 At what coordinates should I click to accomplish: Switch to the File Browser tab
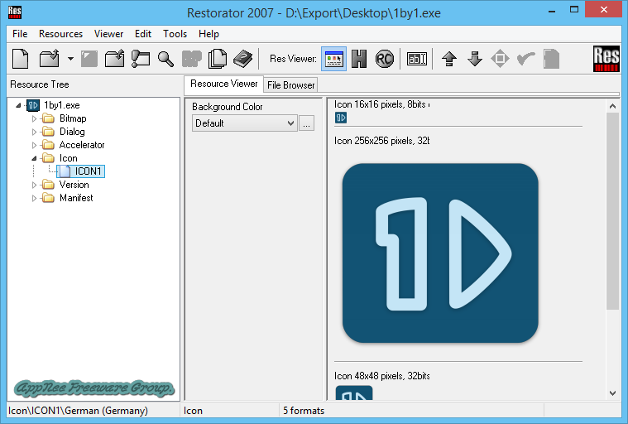tap(290, 85)
